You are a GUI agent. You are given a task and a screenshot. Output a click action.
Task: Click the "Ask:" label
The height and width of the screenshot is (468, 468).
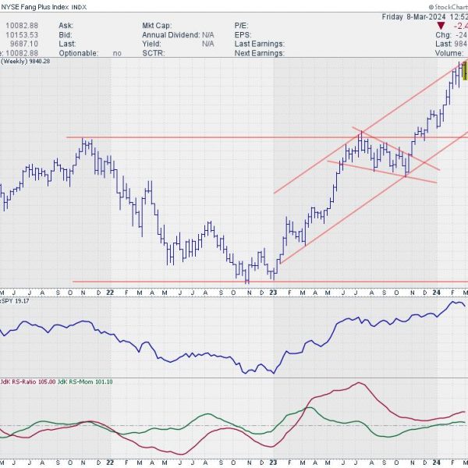(x=66, y=26)
